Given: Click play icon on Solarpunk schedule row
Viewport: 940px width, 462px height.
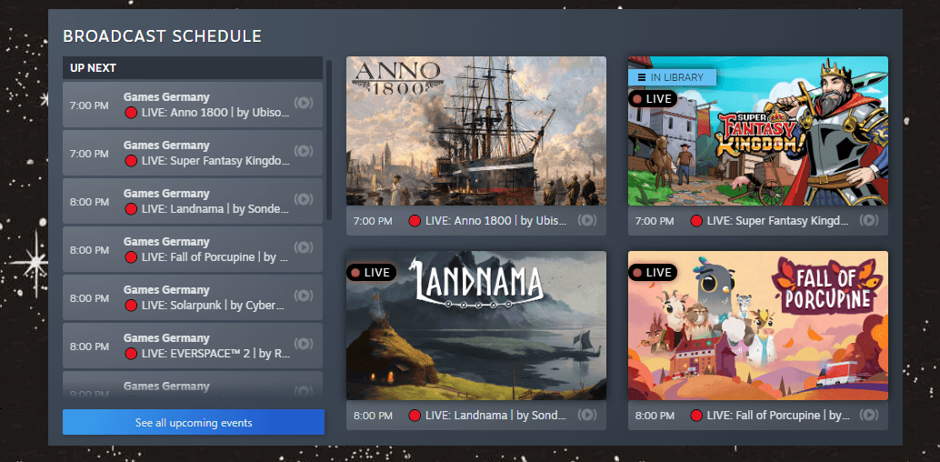Looking at the screenshot, I should click(304, 296).
